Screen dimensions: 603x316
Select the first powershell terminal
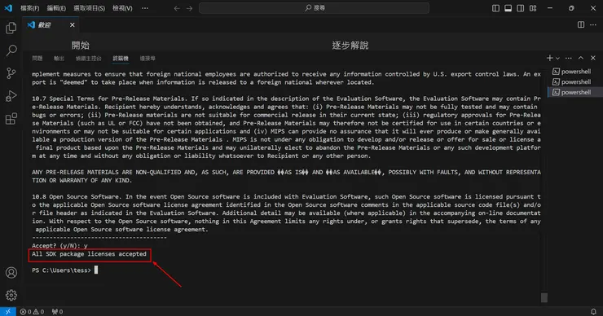click(x=571, y=72)
